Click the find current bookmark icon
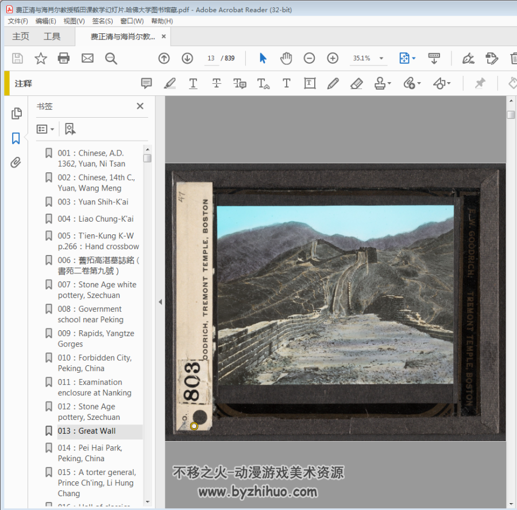 [70, 129]
